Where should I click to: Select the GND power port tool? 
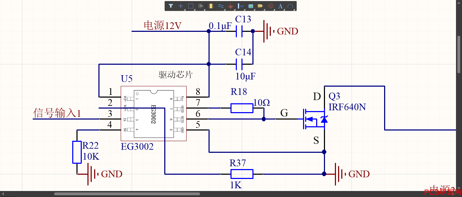(231, 6)
